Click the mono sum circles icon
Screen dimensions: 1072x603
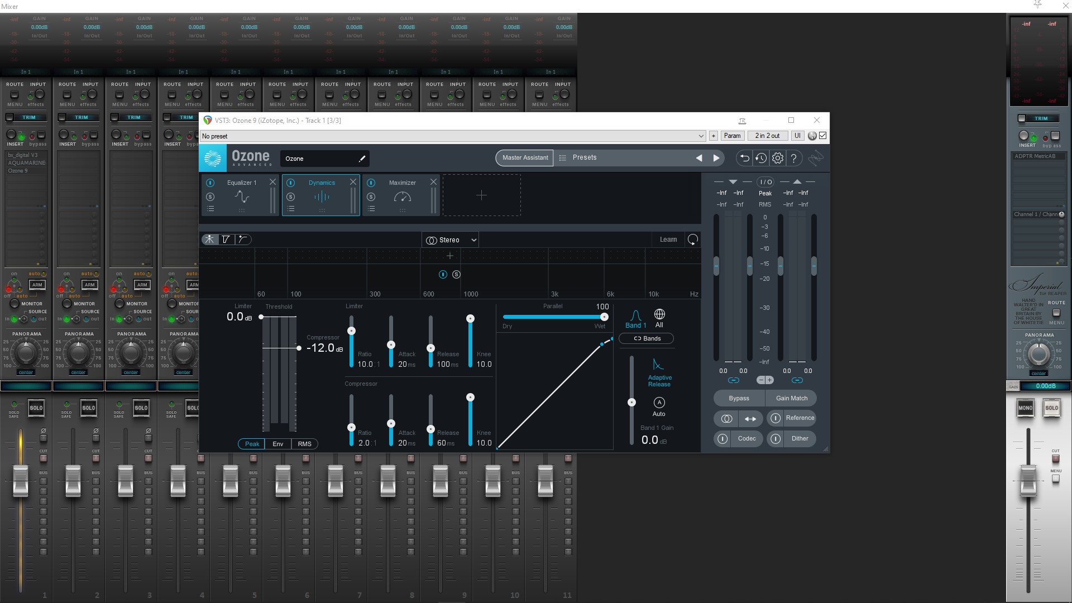click(726, 418)
